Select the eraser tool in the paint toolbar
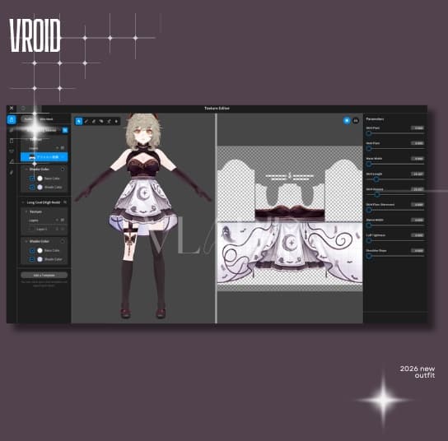 pyautogui.click(x=94, y=121)
